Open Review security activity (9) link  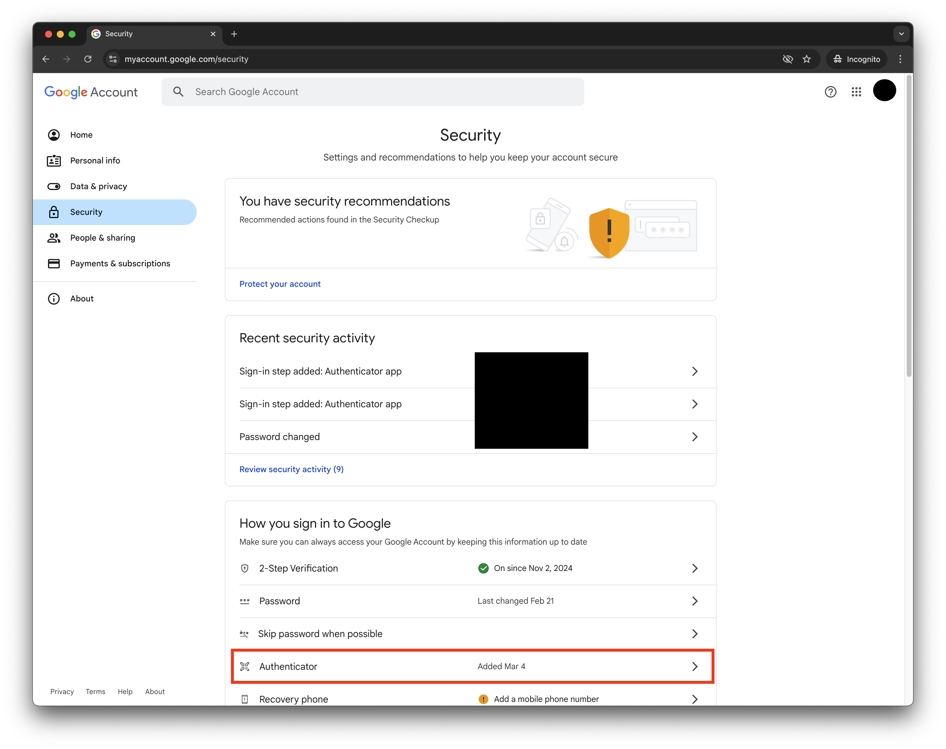pyautogui.click(x=291, y=470)
